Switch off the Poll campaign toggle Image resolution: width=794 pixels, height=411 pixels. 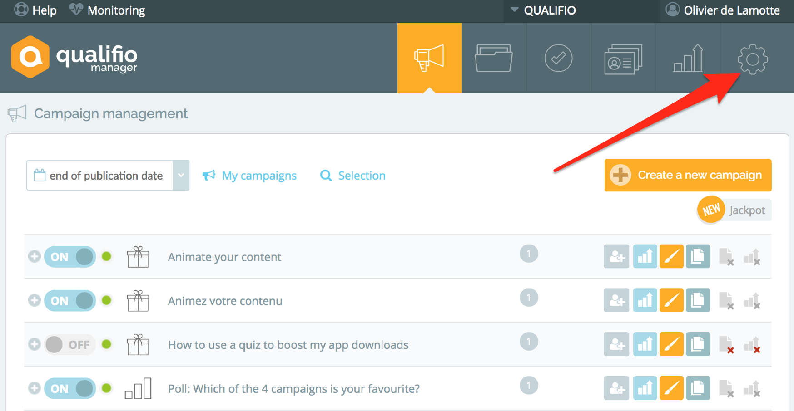point(70,389)
